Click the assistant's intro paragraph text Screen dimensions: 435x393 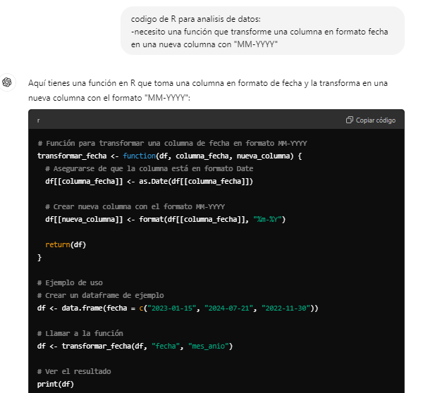[x=208, y=90]
